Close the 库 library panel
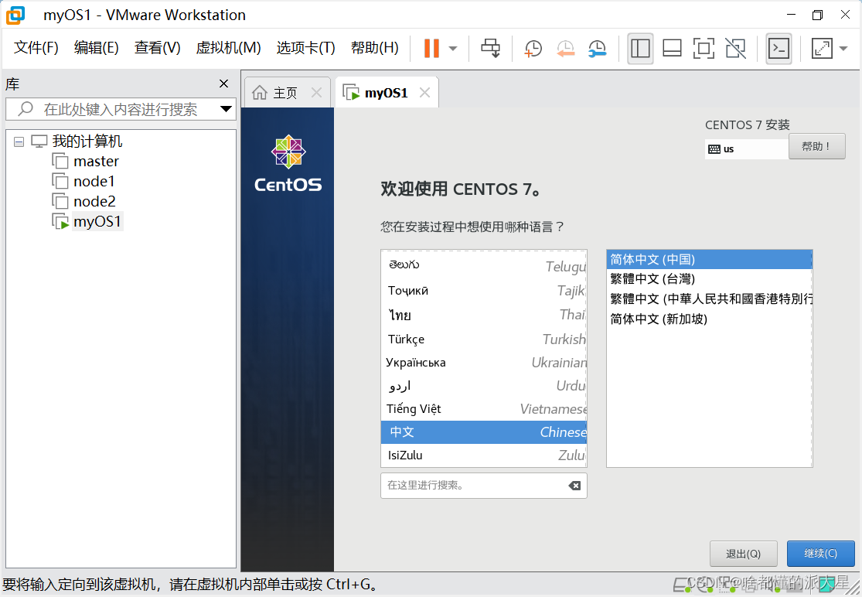Screen dimensions: 862x597 coord(223,84)
